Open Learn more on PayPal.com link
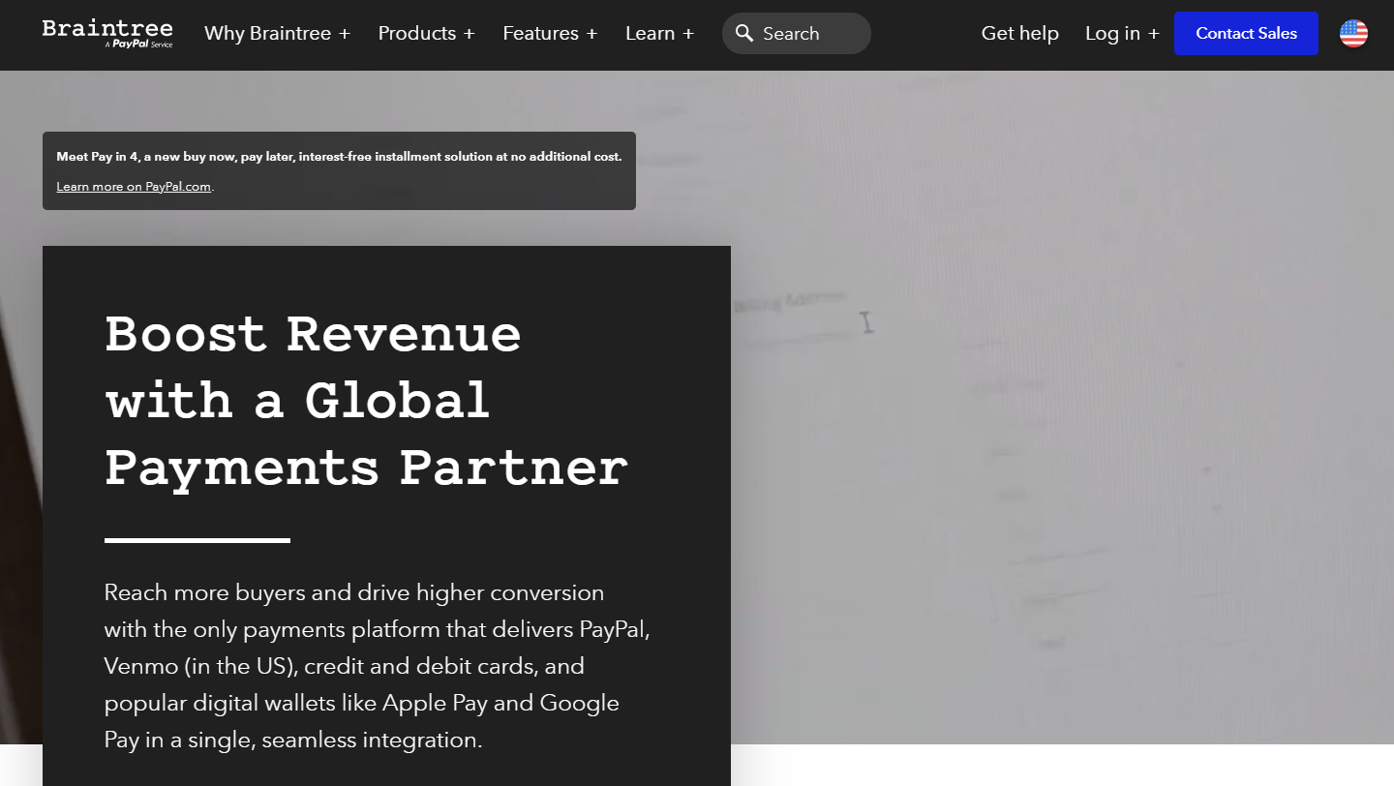Image resolution: width=1394 pixels, height=786 pixels. coord(134,187)
